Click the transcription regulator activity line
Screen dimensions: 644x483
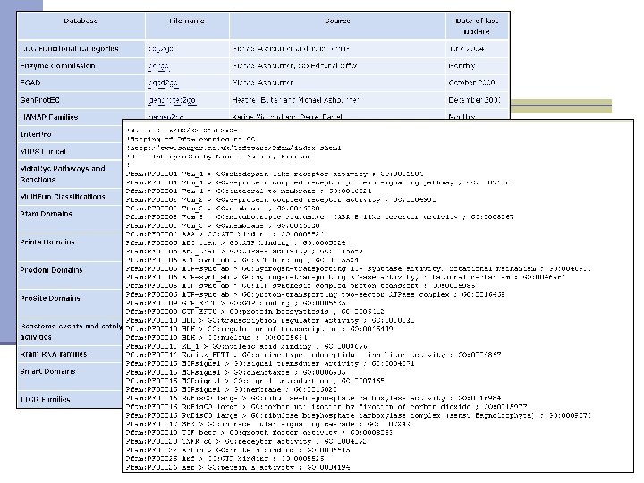pos(270,321)
